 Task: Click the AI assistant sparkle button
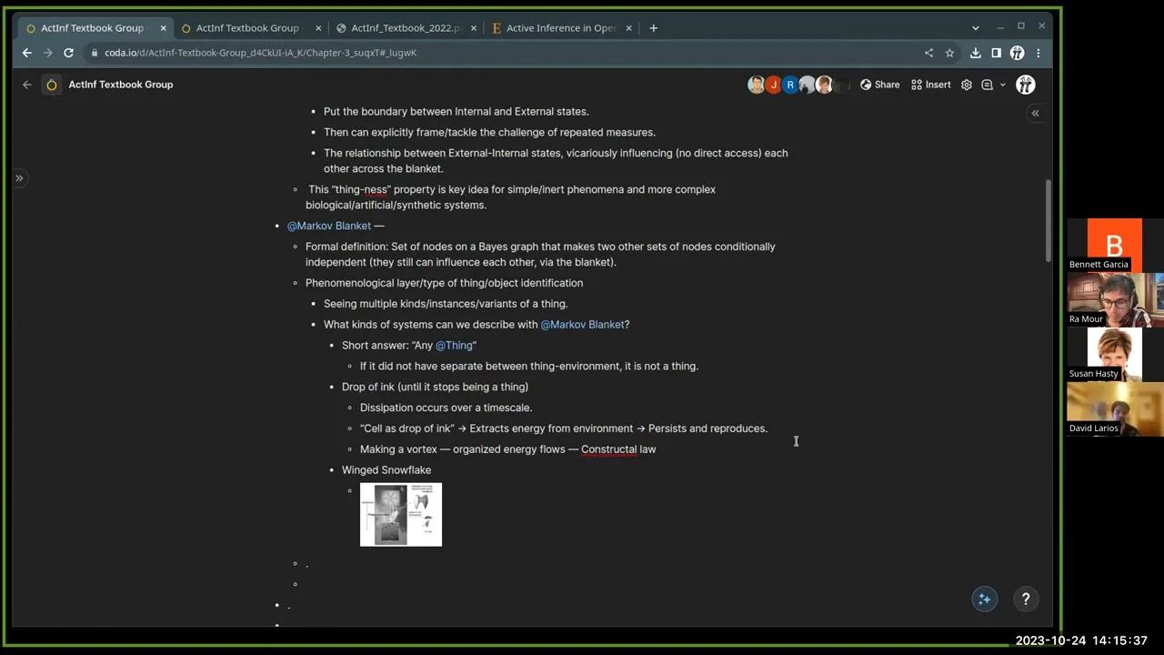[x=984, y=599]
